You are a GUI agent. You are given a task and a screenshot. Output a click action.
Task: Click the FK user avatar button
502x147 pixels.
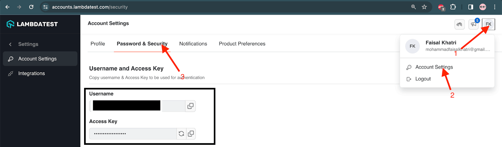[489, 24]
